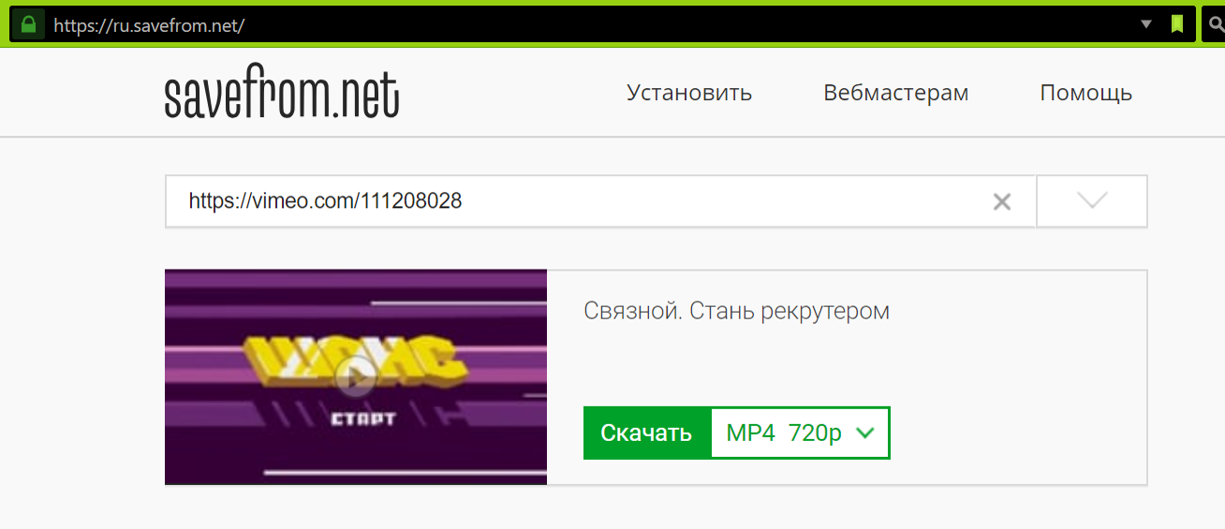Image resolution: width=1225 pixels, height=529 pixels.
Task: Click the СТАРТ caption in the preview
Action: coord(363,418)
